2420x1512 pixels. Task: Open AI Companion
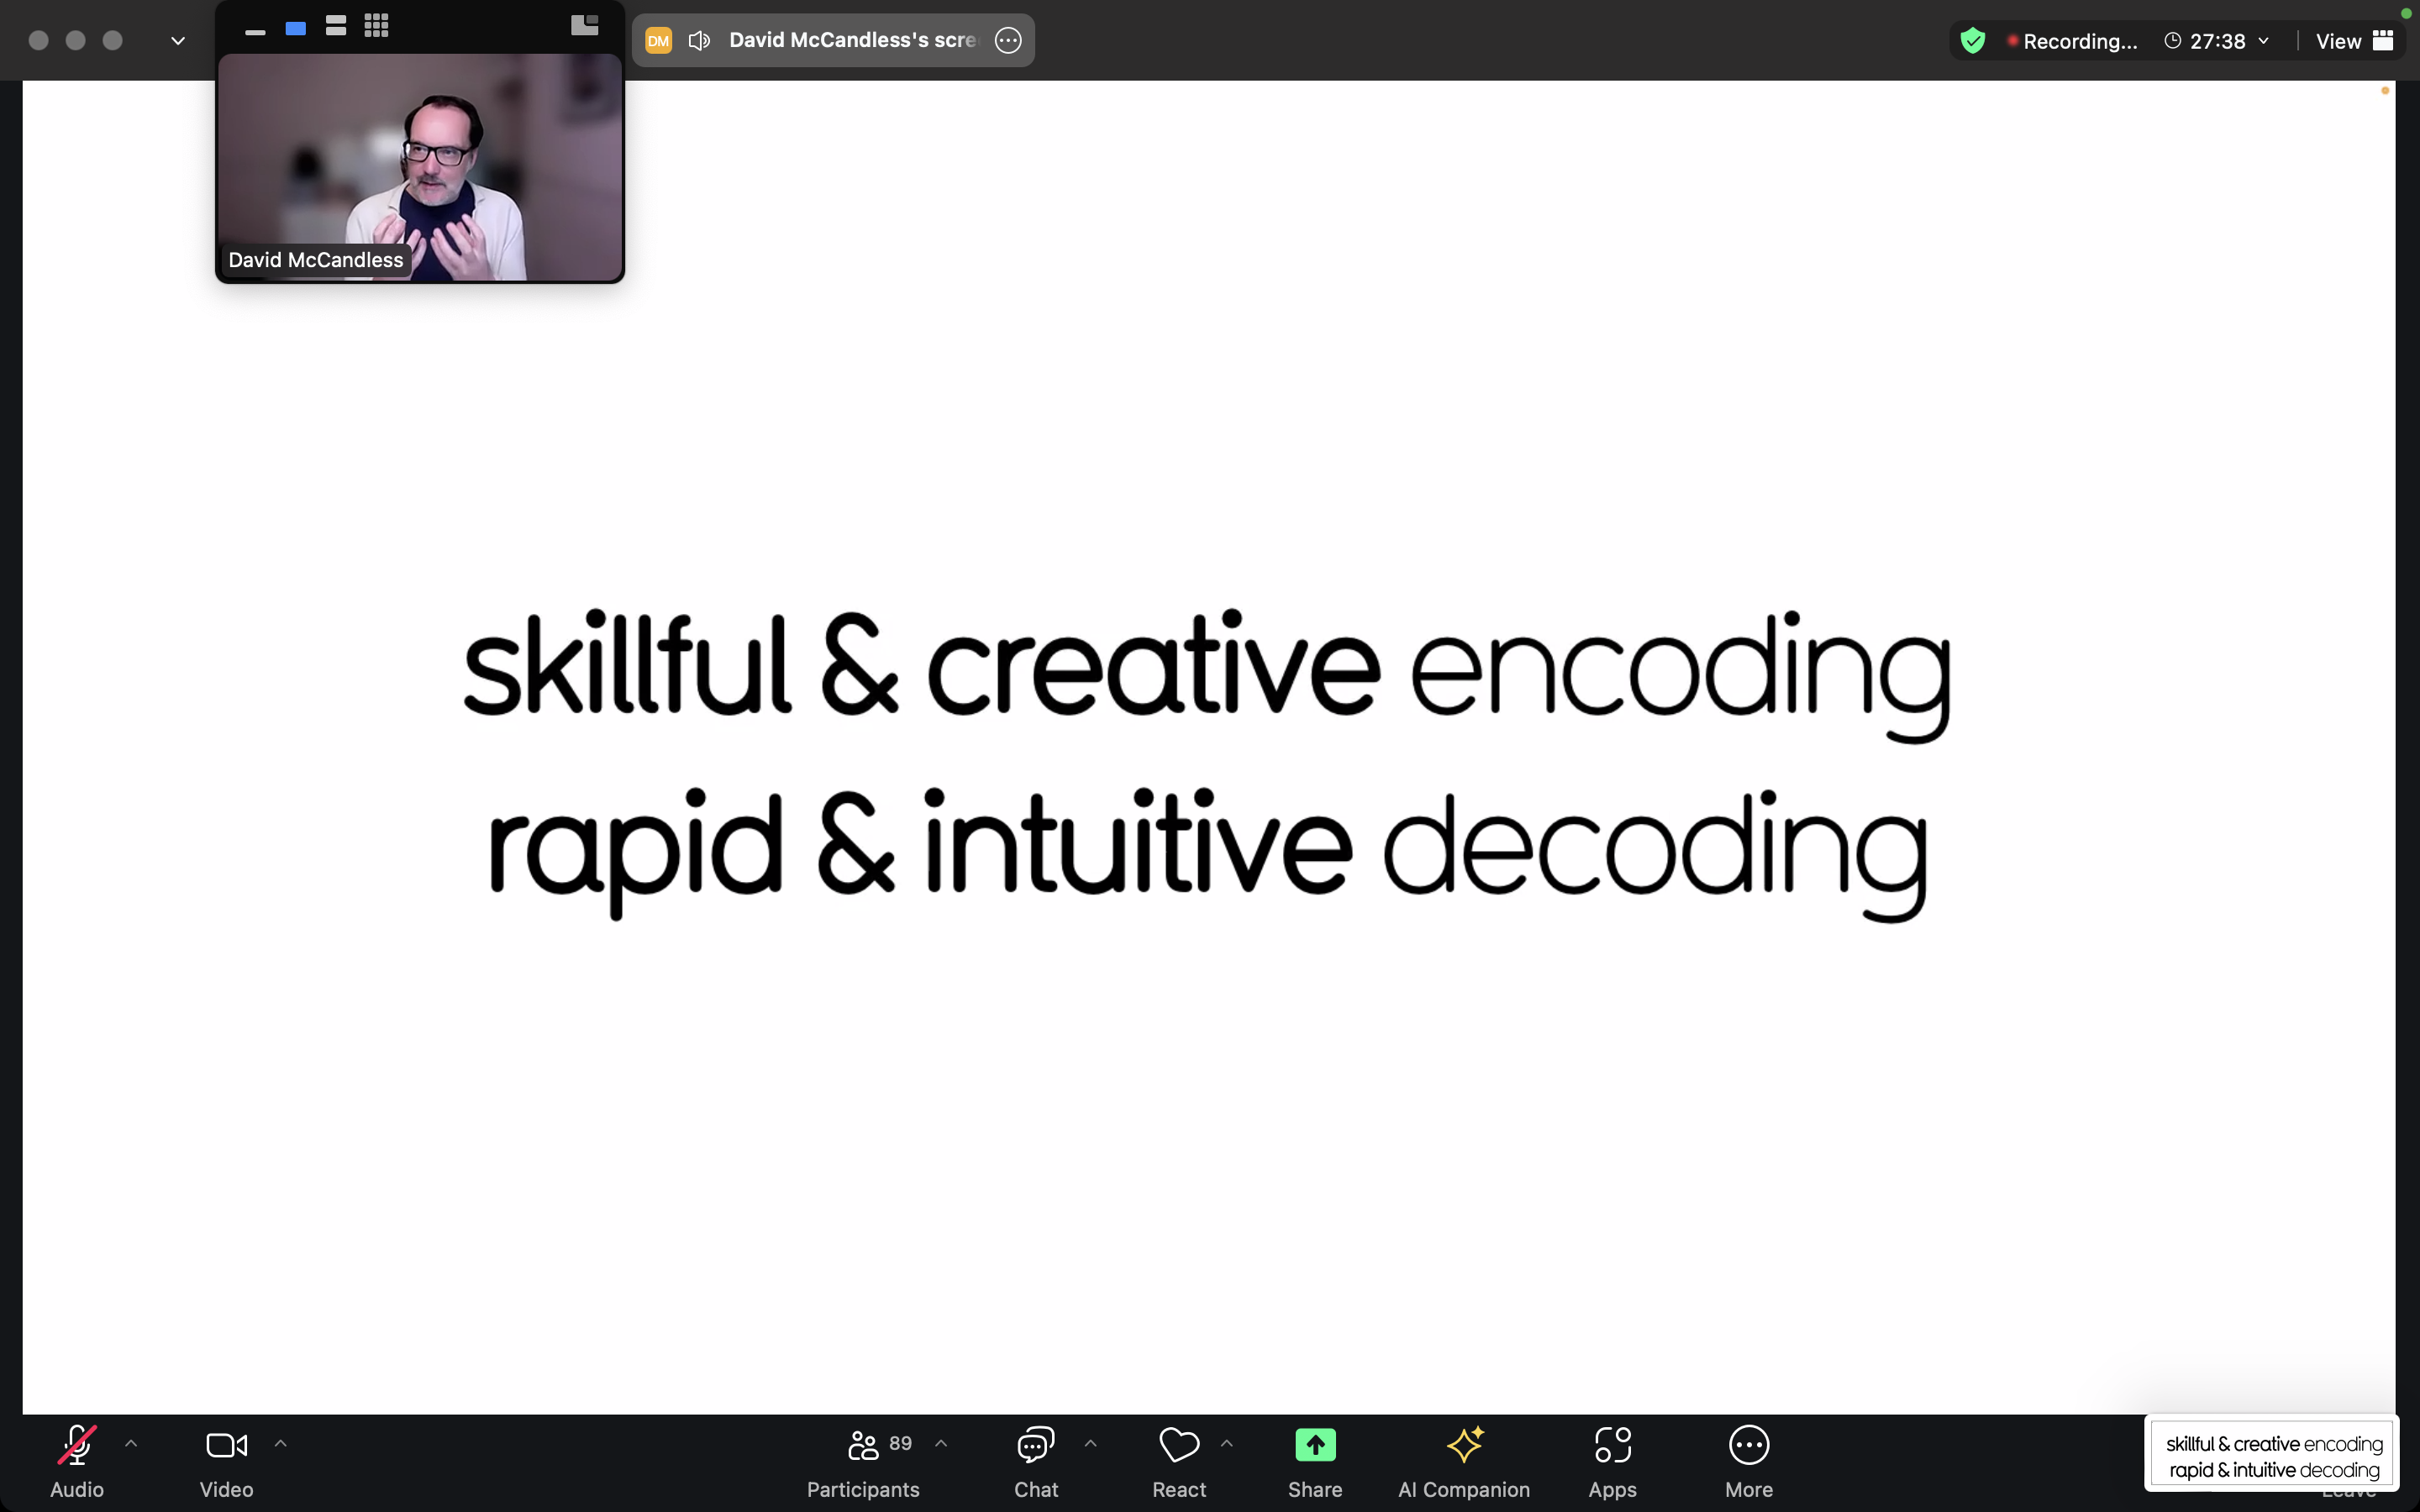[x=1464, y=1462]
